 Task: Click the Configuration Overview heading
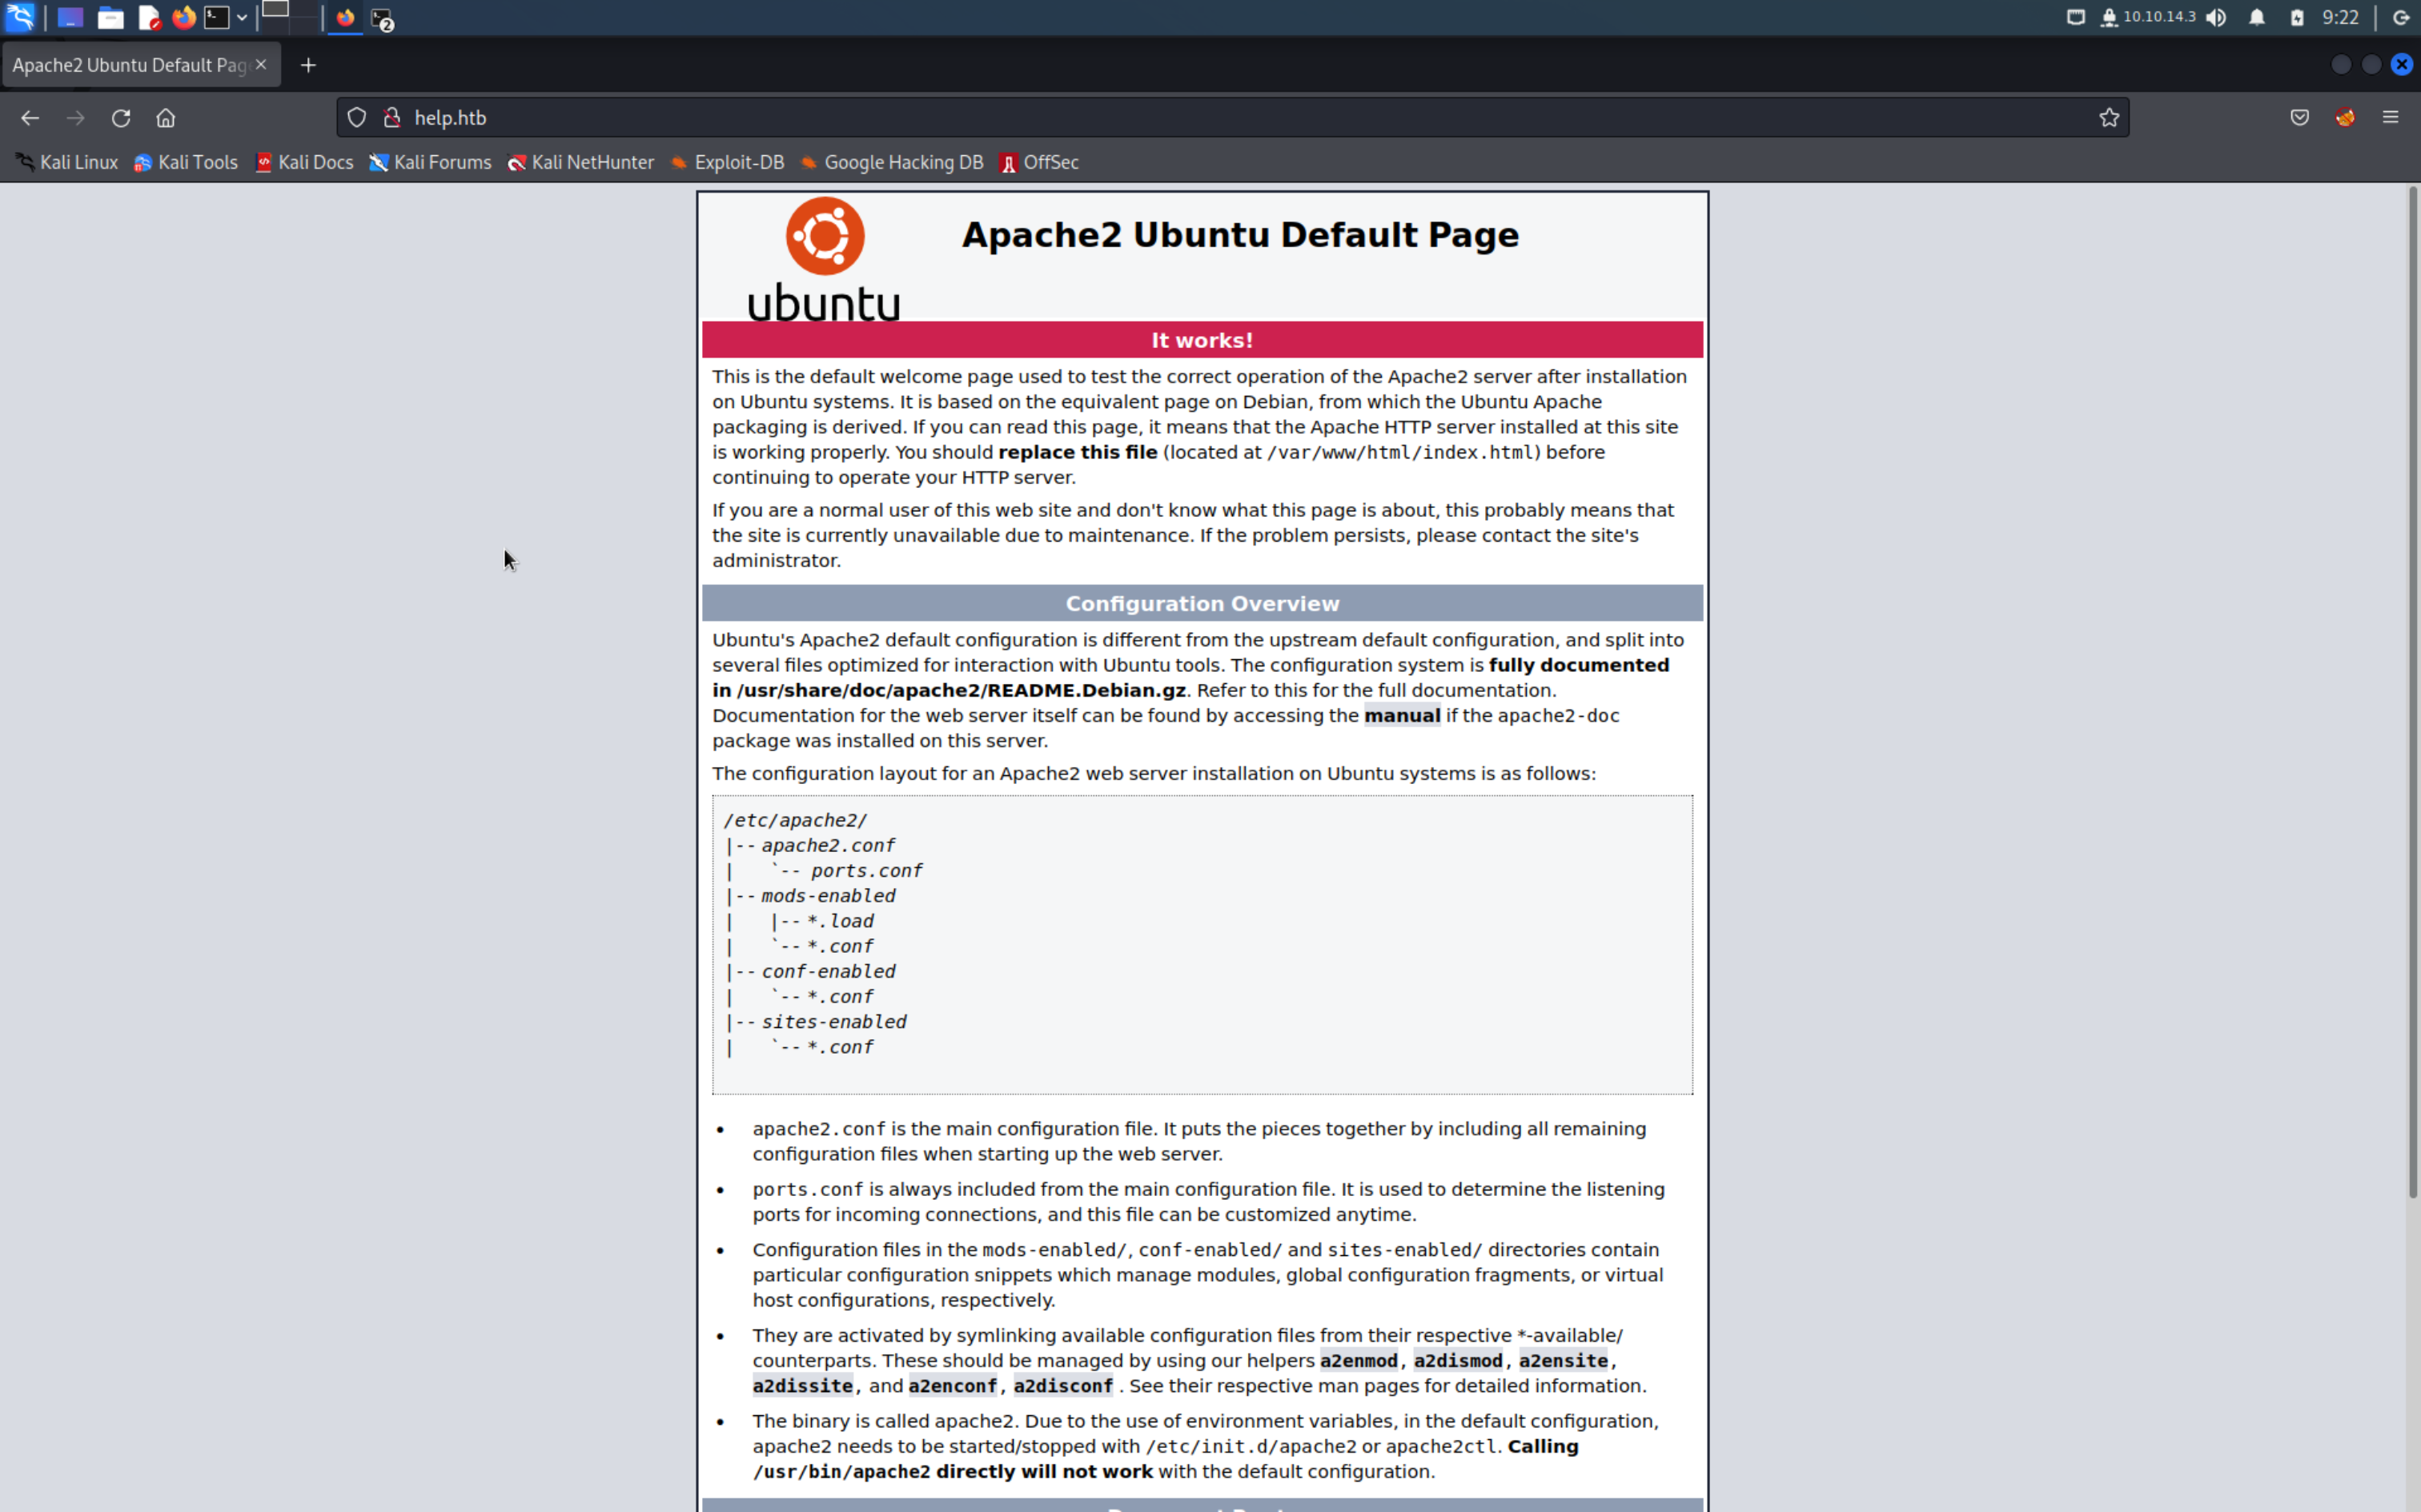click(x=1202, y=604)
